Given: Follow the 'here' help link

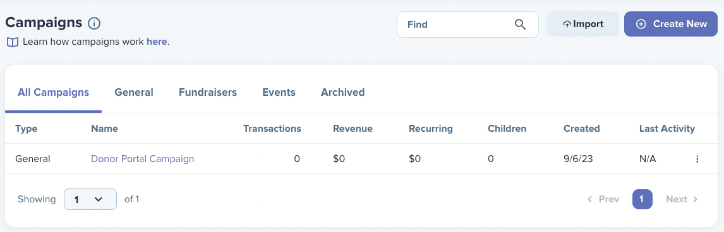Looking at the screenshot, I should pos(157,42).
